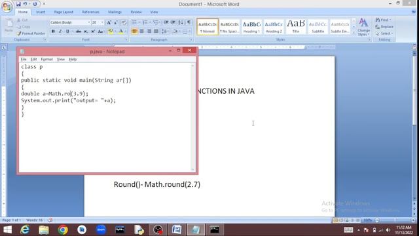Screen dimensions: 419x236
Task: Open Notepad's Format menu
Action: [46, 59]
